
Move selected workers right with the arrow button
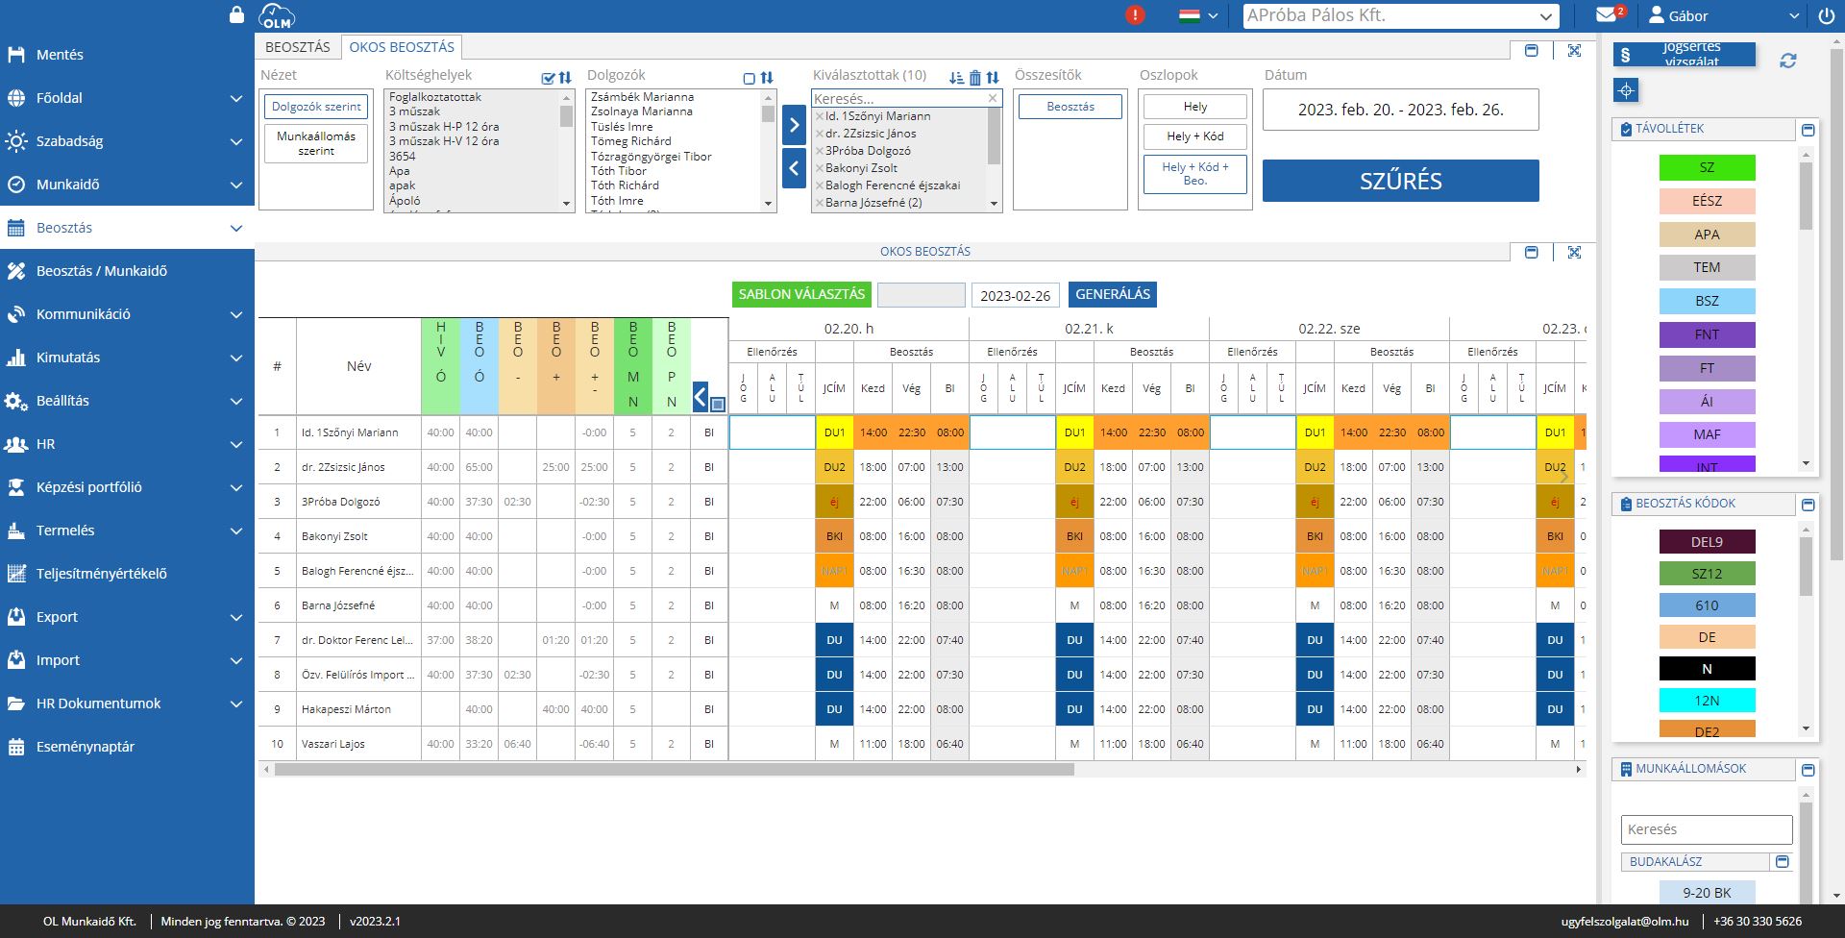coord(794,125)
